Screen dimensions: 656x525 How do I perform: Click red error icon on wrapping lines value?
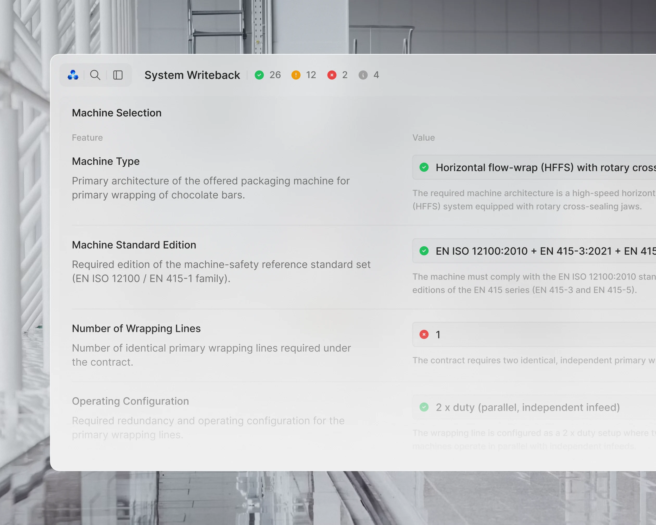(x=424, y=334)
